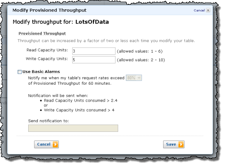This screenshot has height=166, width=225.
Task: Save the throughput changes
Action: click(174, 144)
